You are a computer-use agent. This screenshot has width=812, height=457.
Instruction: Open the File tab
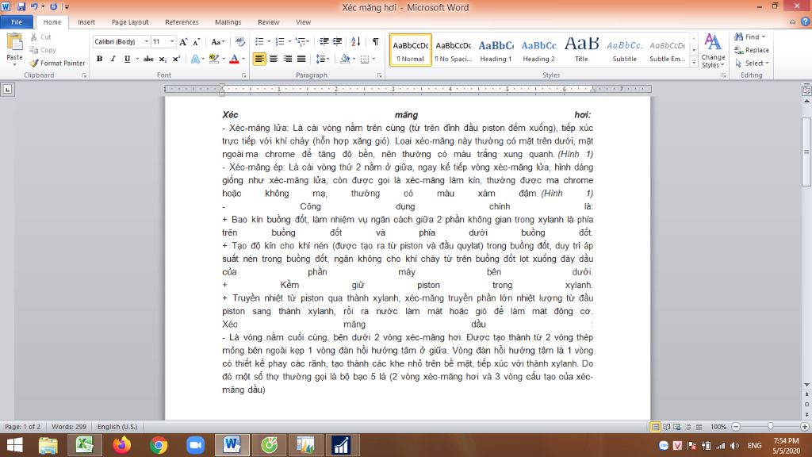pyautogui.click(x=17, y=21)
